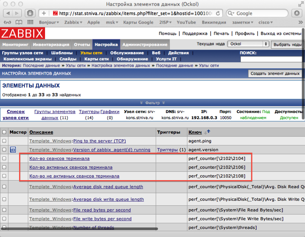Check the select-all checkbox in table header
Screen dimensions: 305x237
[x=4, y=132]
